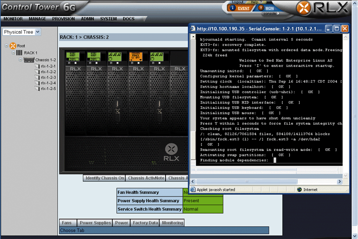Open the MON link
Viewport: 358px width, 239px height.
pyautogui.click(x=269, y=9)
